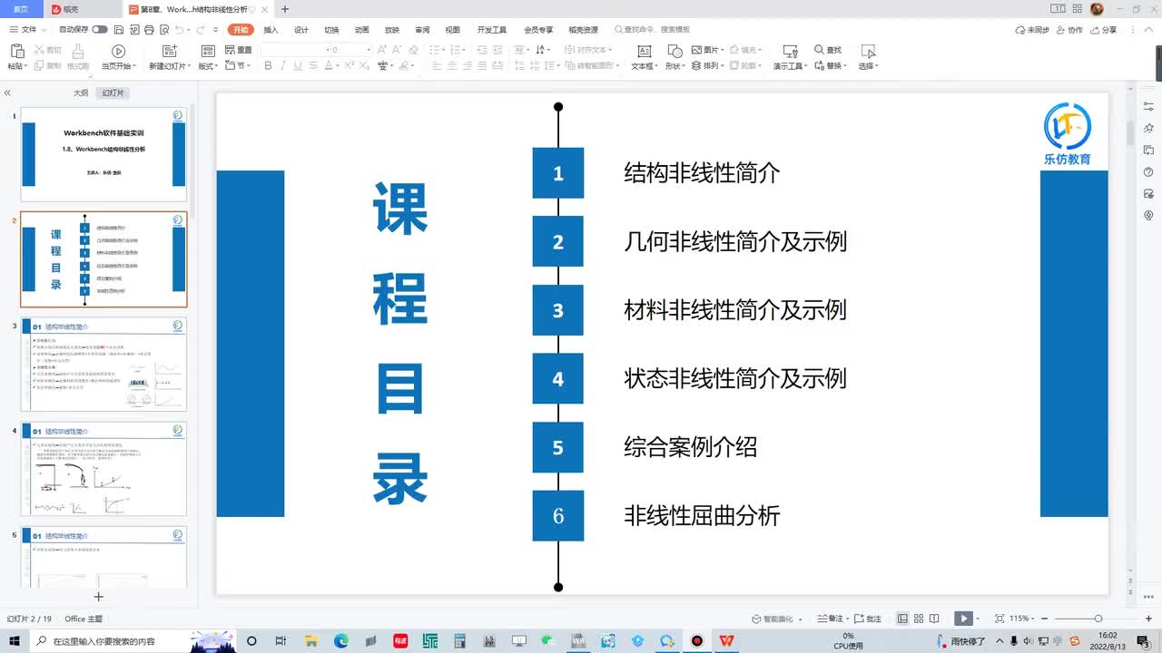Click the Presentation Tools icon
Image resolution: width=1162 pixels, height=653 pixels.
[x=790, y=52]
